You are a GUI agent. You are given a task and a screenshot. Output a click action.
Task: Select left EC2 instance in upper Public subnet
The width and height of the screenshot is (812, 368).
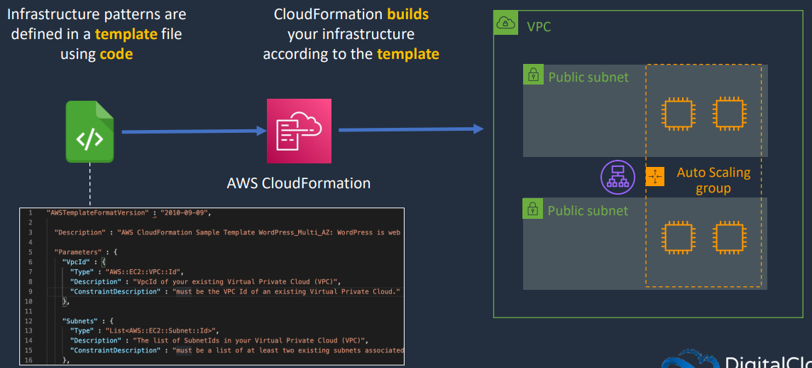pyautogui.click(x=679, y=113)
